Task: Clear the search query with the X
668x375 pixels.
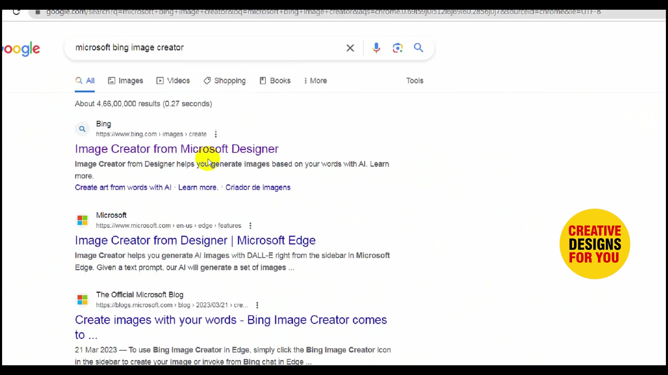Action: [x=350, y=48]
